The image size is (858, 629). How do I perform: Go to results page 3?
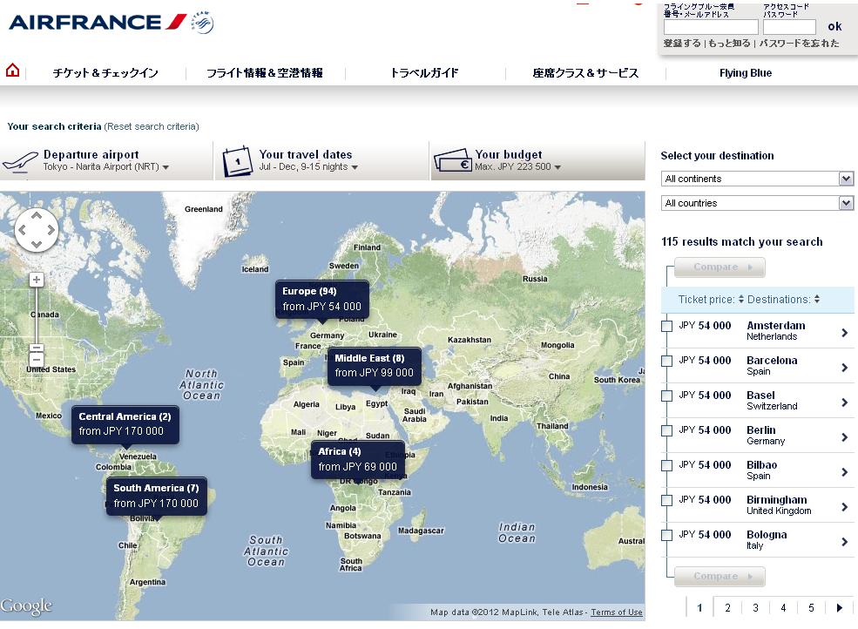(x=756, y=607)
